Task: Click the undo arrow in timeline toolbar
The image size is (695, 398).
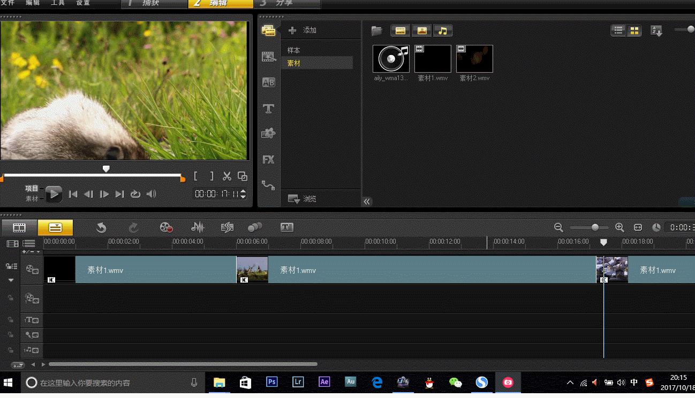Action: [x=101, y=228]
